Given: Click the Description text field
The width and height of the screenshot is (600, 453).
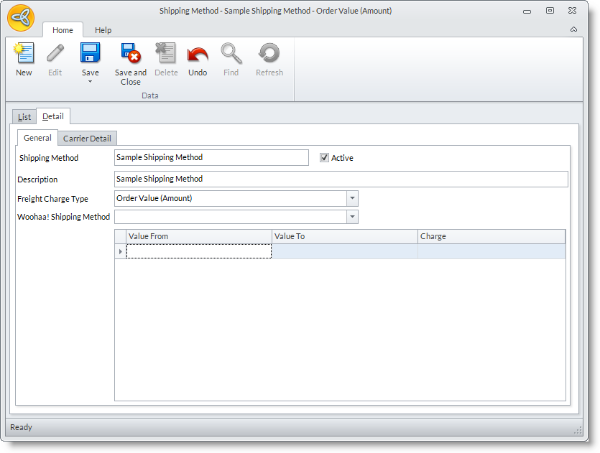Looking at the screenshot, I should pyautogui.click(x=341, y=179).
